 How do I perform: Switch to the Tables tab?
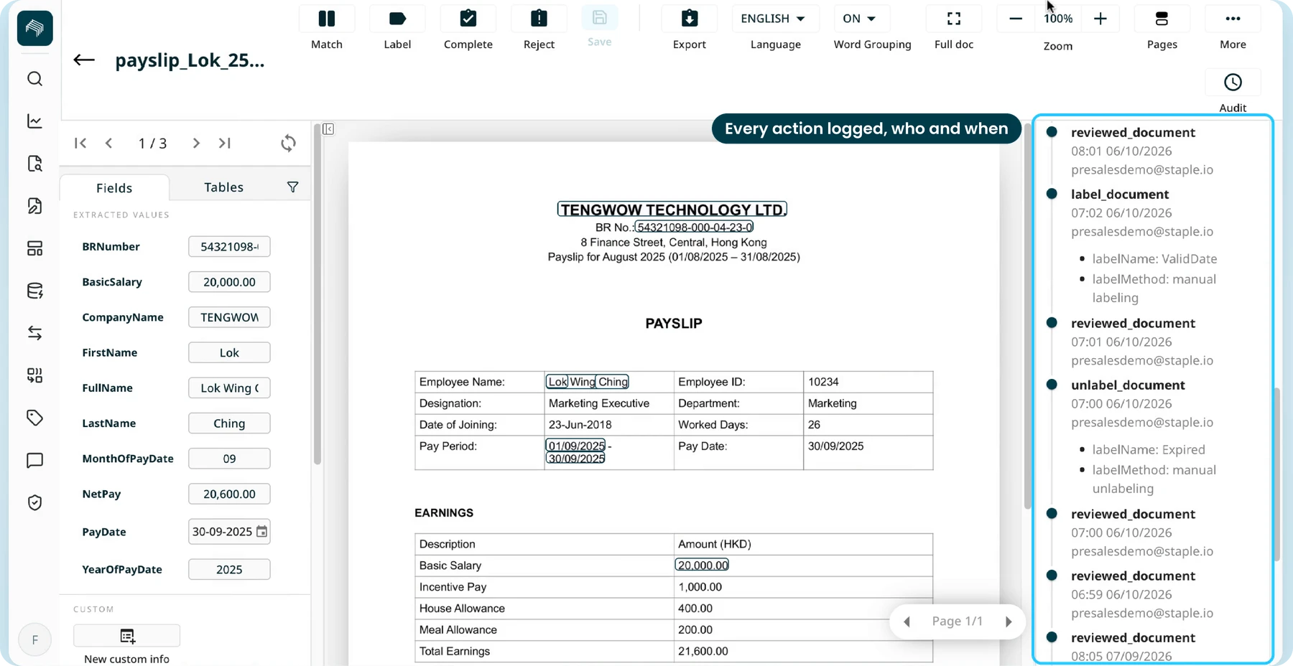click(223, 187)
